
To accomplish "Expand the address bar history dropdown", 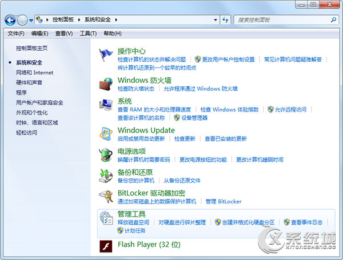I will (x=216, y=20).
